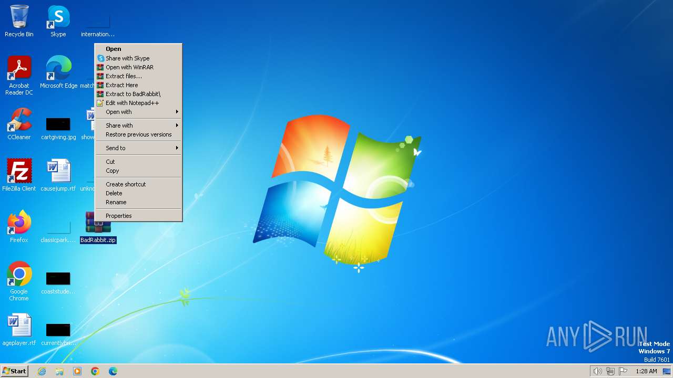Open Properties from the context menu
Viewport: 673px width, 378px height.
138,216
